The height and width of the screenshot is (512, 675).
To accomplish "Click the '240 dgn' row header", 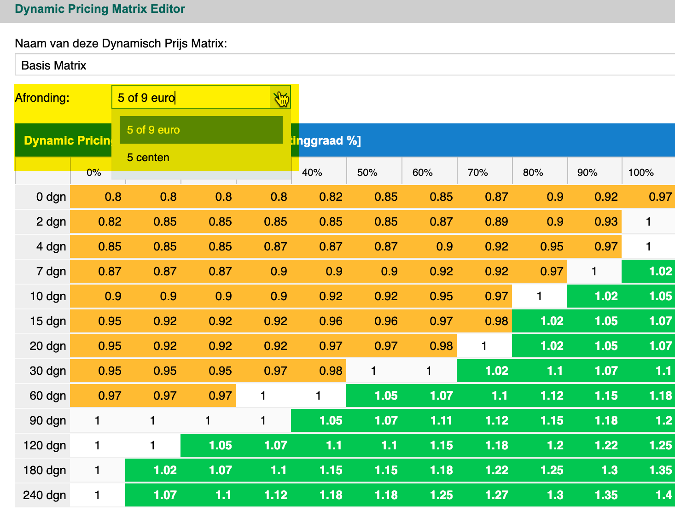I will (x=42, y=495).
